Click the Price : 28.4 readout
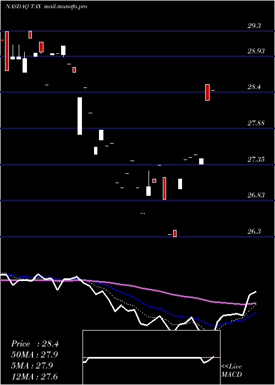The width and height of the screenshot is (275, 385). click(35, 344)
